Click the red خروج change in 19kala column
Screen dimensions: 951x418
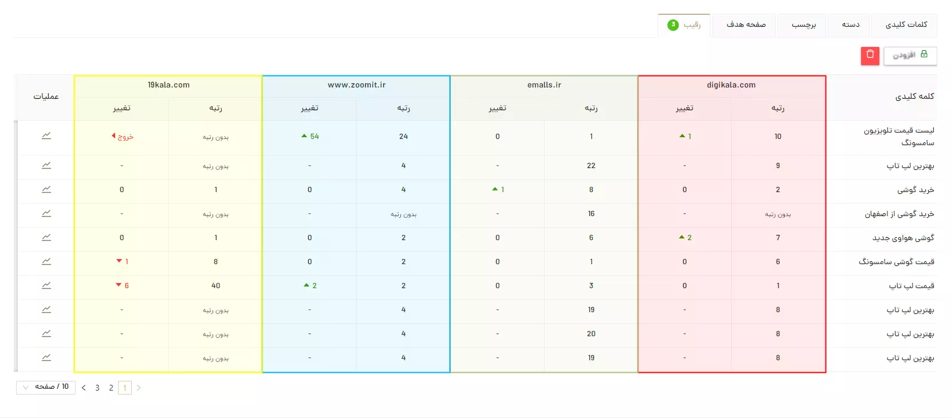tap(123, 137)
